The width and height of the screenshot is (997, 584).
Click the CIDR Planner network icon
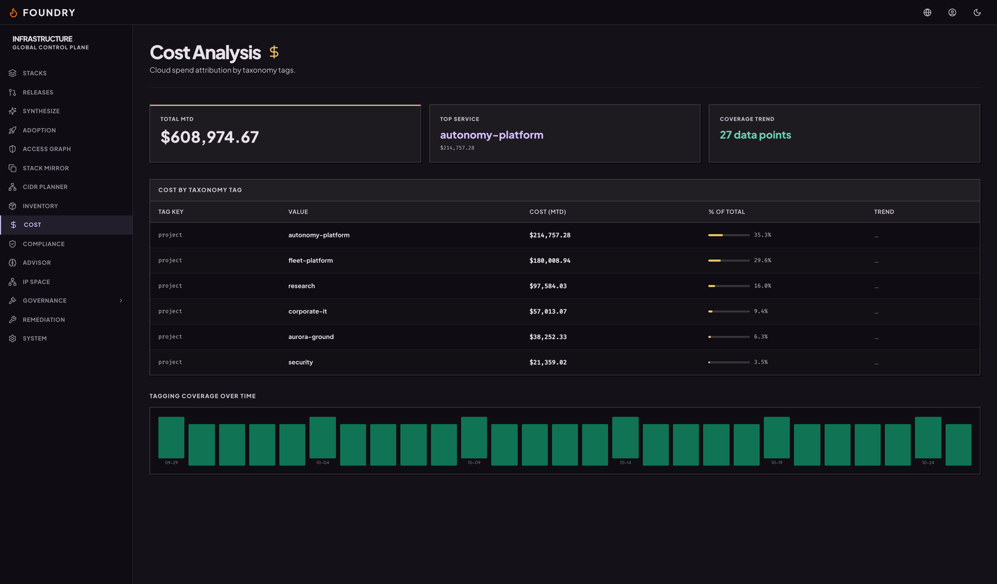[x=12, y=187]
